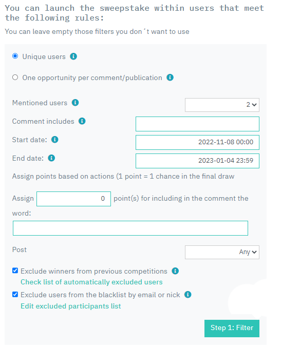Viewport: 300px width, 347px height.
Task: Select the Unique users radio button
Action: (15, 56)
